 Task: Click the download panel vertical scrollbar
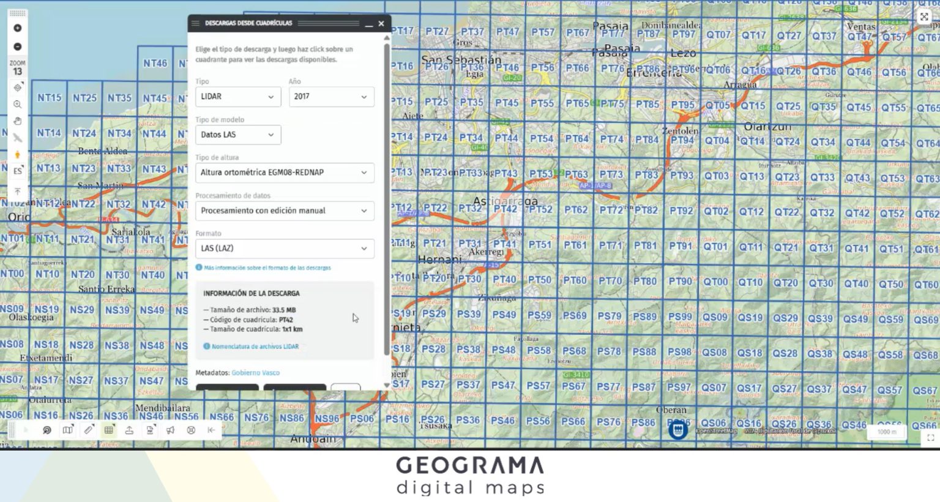(x=386, y=196)
